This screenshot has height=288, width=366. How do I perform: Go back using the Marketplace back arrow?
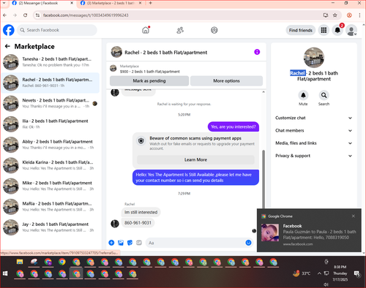[x=7, y=46]
